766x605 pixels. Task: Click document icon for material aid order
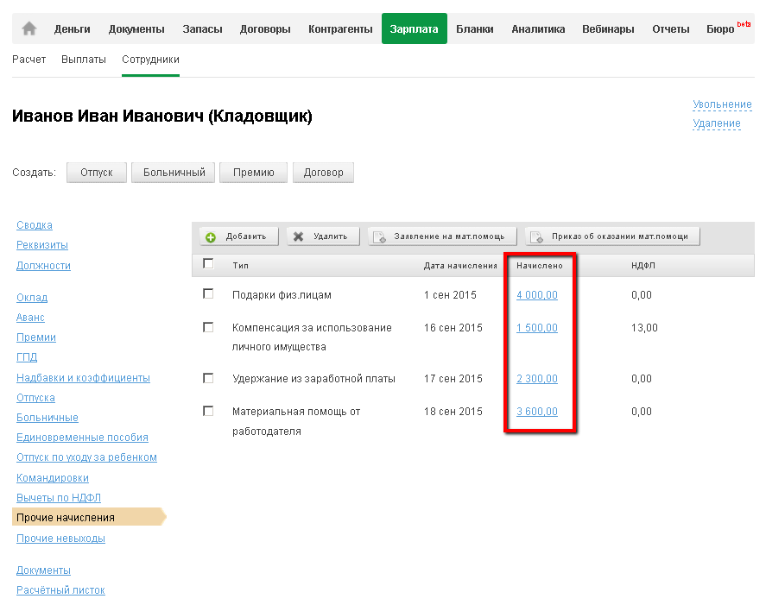click(x=535, y=236)
